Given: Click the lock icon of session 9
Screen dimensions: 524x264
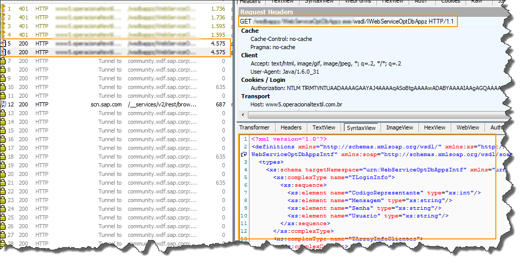Looking at the screenshot, I should tap(3, 78).
